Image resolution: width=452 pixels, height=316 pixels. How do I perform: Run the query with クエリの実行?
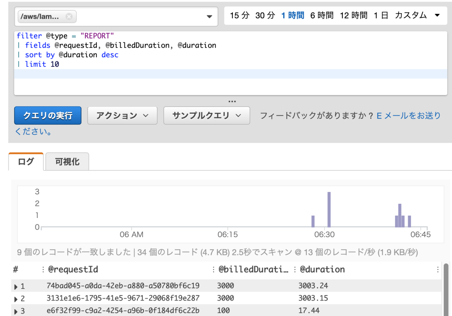48,115
